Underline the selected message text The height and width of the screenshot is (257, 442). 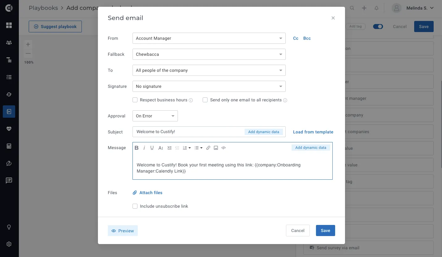tap(152, 148)
